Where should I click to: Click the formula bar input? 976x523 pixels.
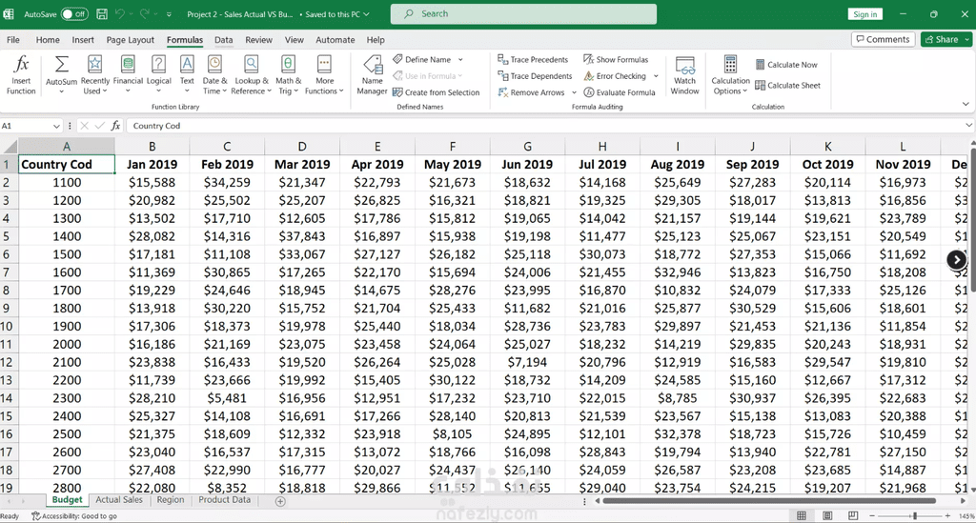(544, 126)
